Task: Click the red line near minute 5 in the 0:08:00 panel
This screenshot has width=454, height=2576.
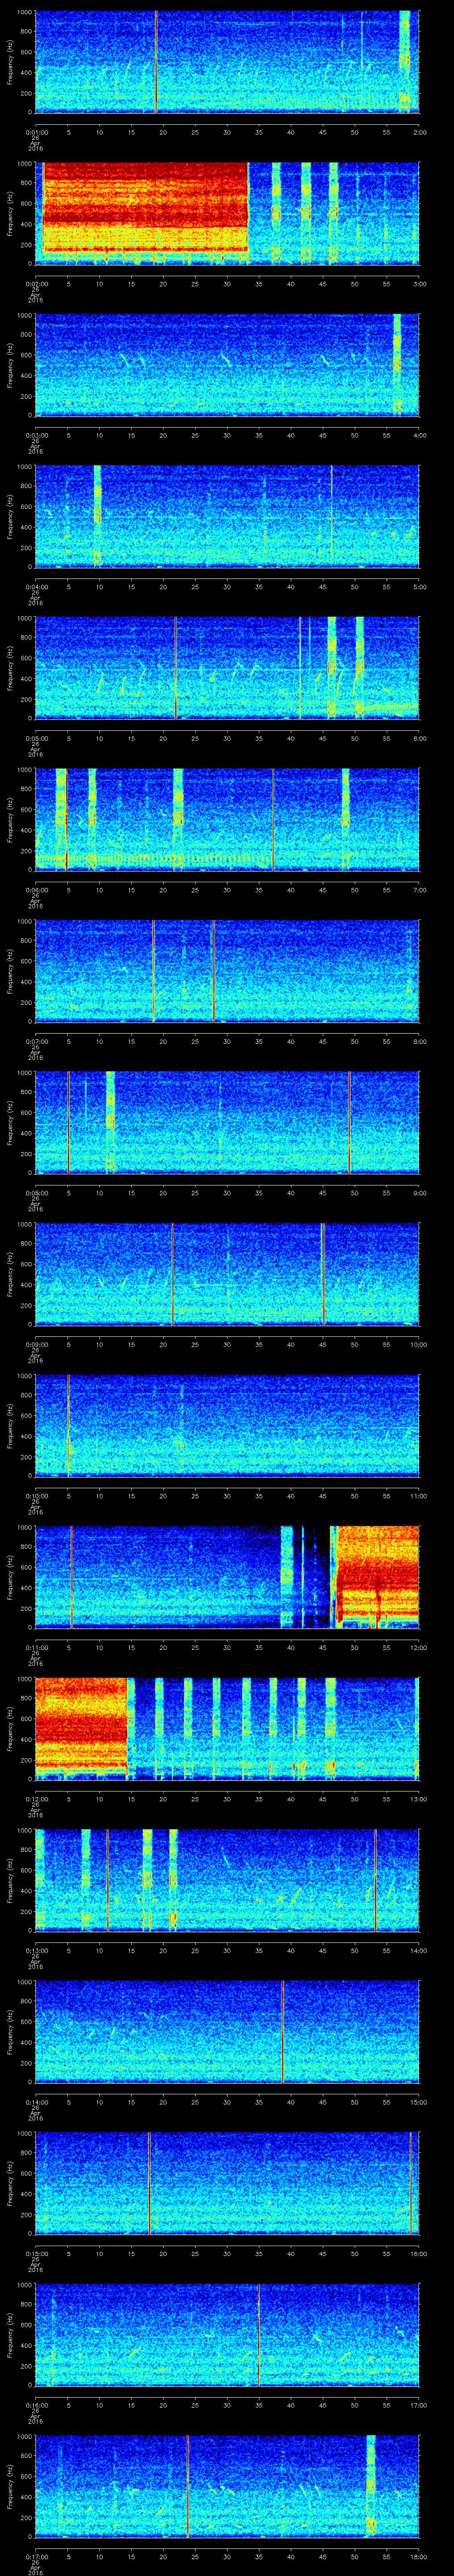Action: coord(68,1122)
